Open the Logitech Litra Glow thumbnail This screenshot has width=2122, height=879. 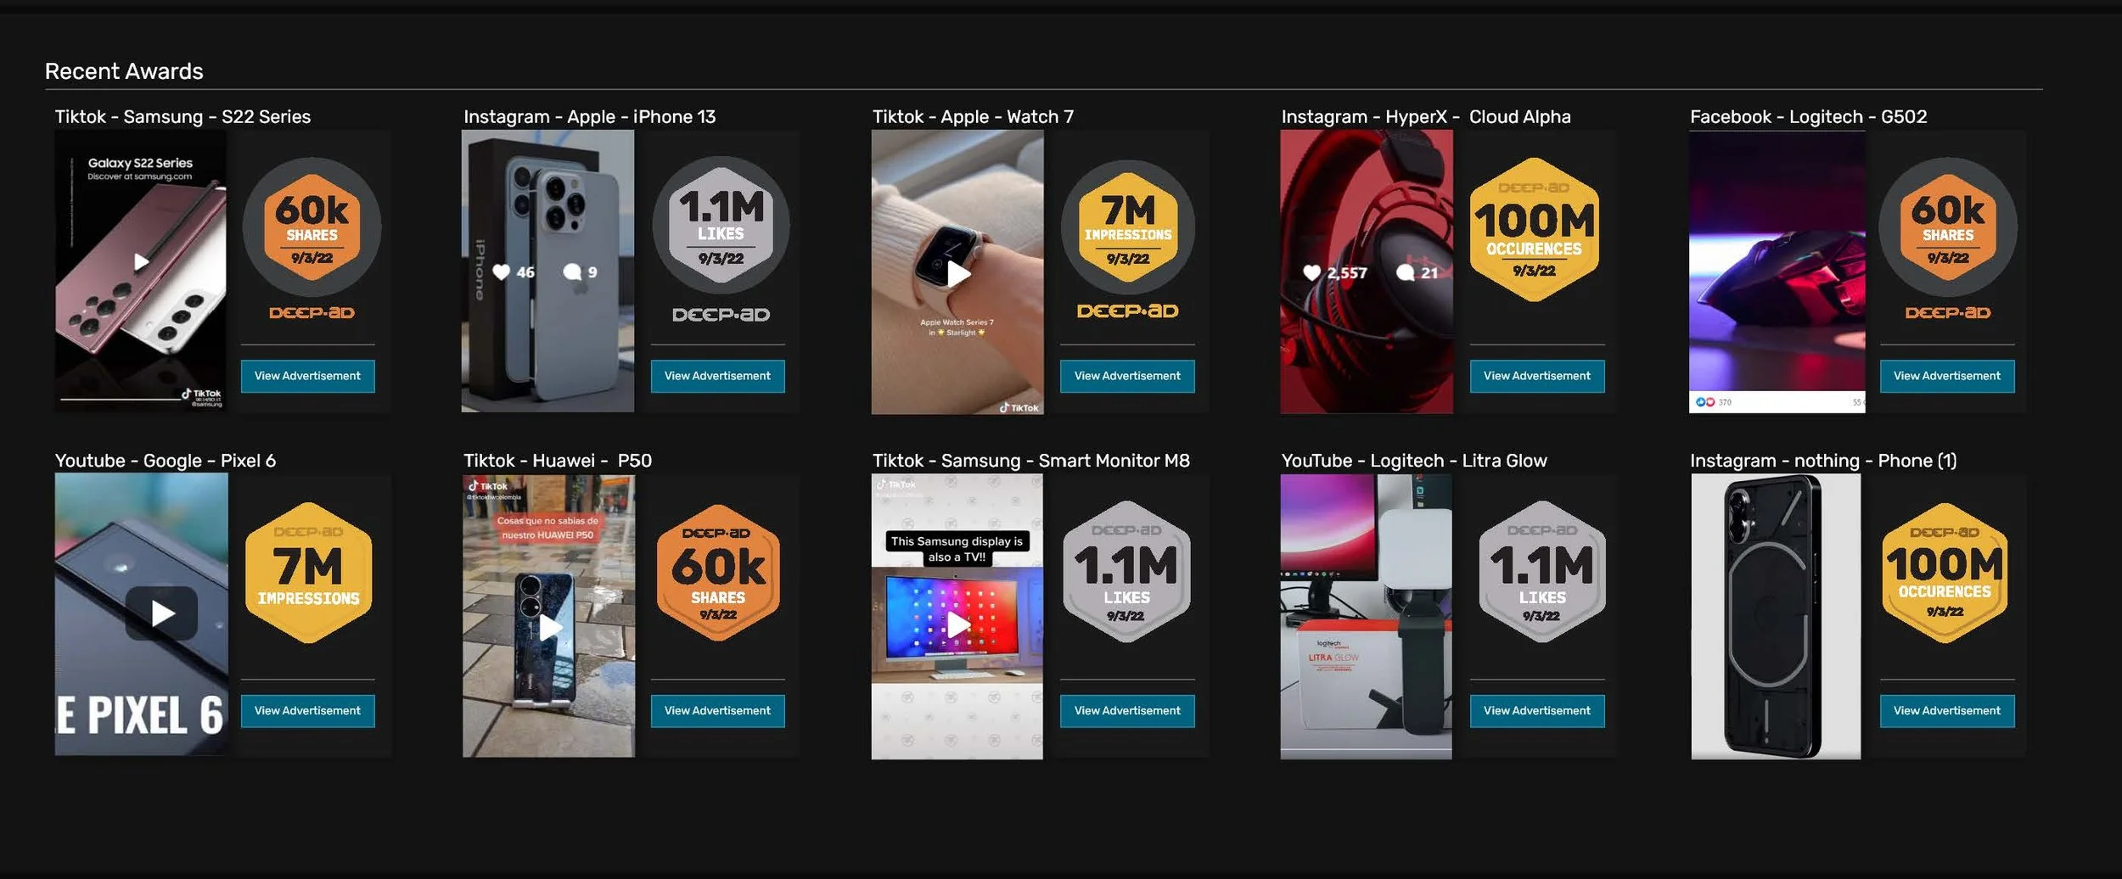click(x=1367, y=616)
